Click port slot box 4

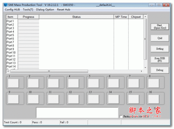pyautogui.click(x=73, y=83)
